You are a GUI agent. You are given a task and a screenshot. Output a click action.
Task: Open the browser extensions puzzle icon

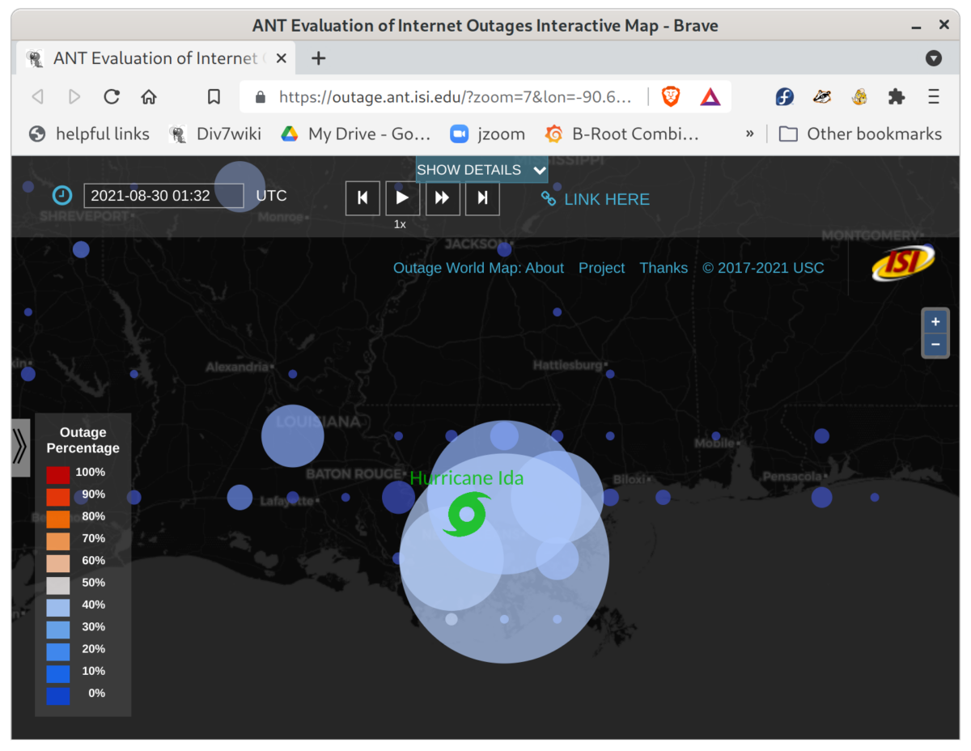click(x=896, y=96)
